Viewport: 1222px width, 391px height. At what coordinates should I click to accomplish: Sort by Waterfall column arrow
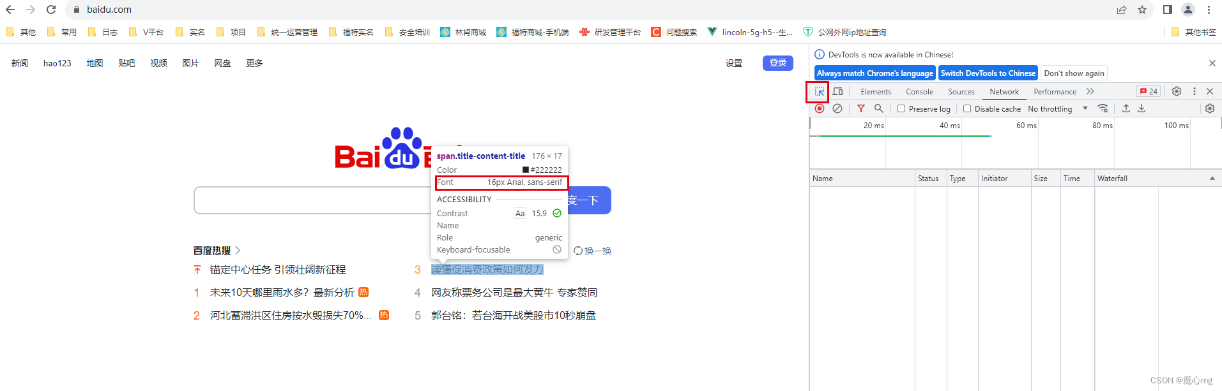coord(1212,179)
